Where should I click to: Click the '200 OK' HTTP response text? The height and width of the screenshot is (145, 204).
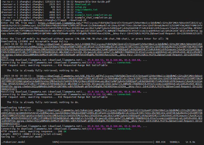[x=62, y=131]
